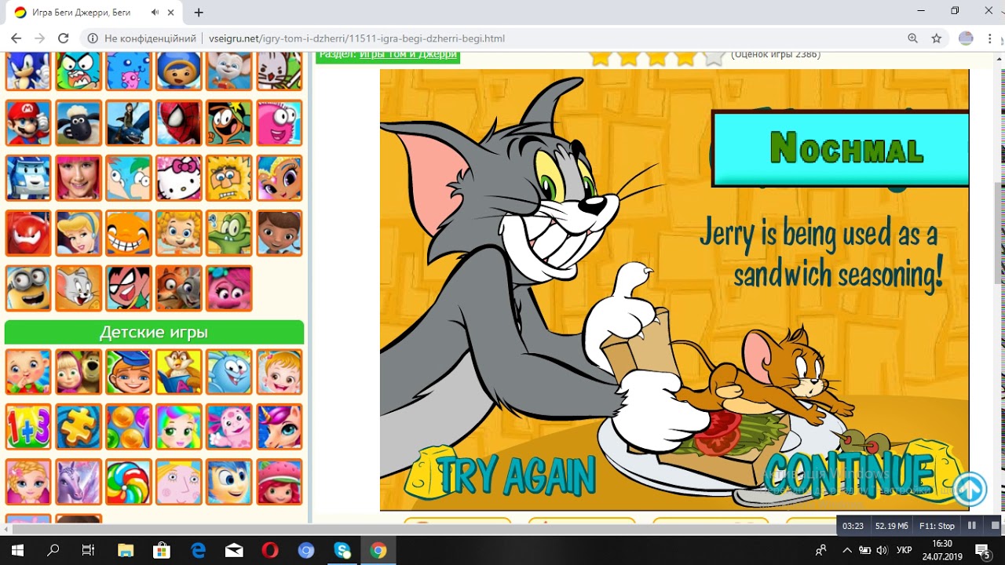The height and width of the screenshot is (565, 1005).
Task: Open the Shaun the Sheep game icon
Action: click(79, 122)
